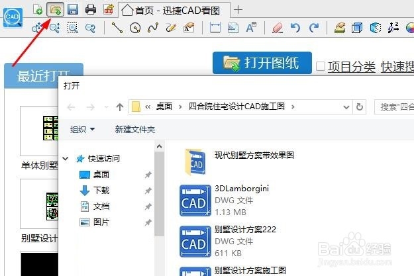Unpin 桌面 using its pin icon
This screenshot has height=276, width=414.
(x=148, y=175)
